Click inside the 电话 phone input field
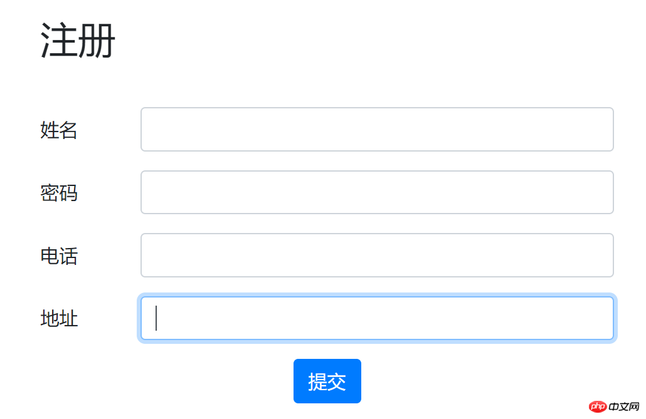This screenshot has height=419, width=646. 376,255
